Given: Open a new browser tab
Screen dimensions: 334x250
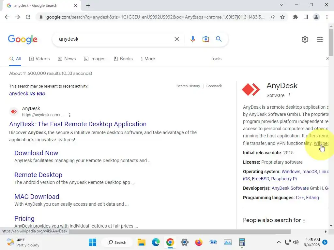Looking at the screenshot, I should point(88,6).
